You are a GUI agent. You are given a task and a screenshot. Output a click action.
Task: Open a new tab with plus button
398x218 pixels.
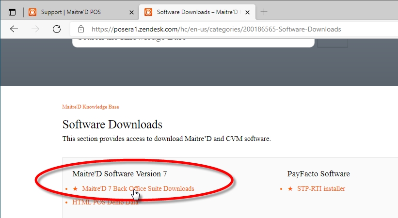(x=264, y=12)
